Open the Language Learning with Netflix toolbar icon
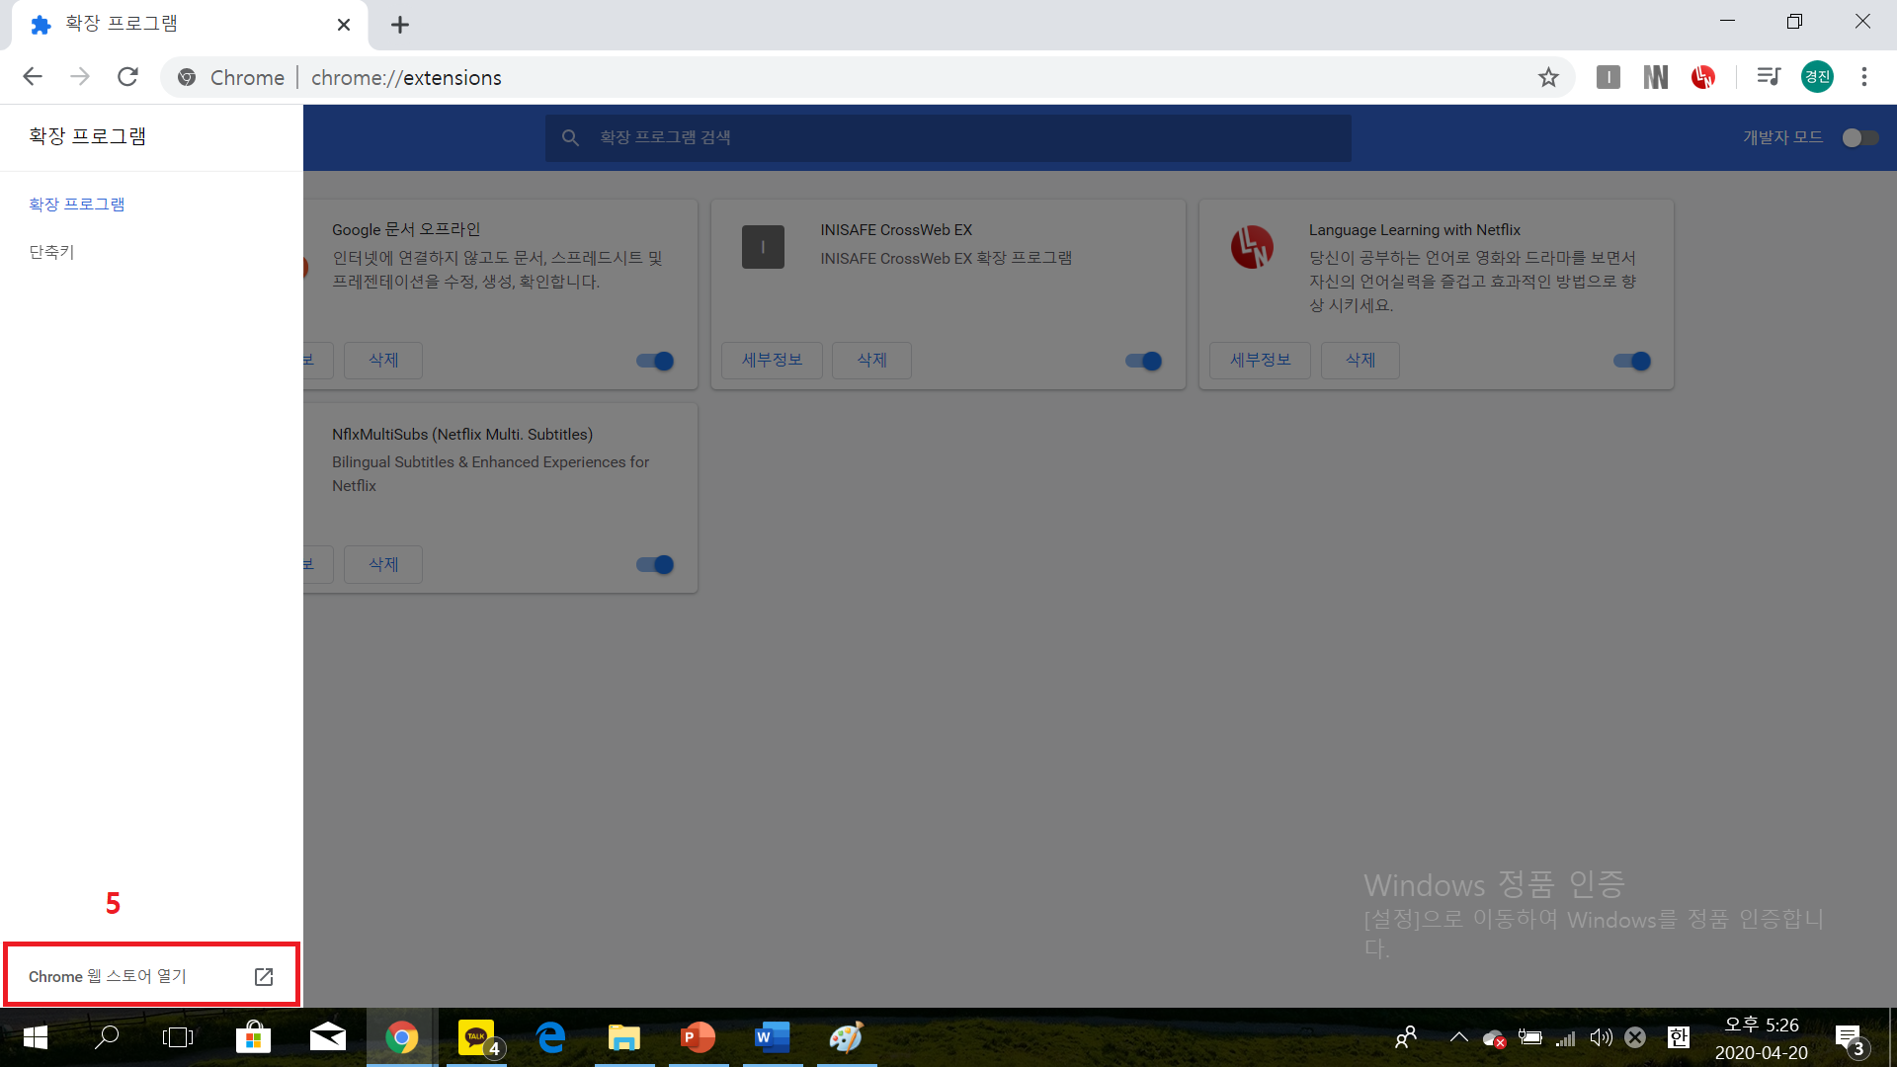The height and width of the screenshot is (1067, 1897). (x=1703, y=77)
